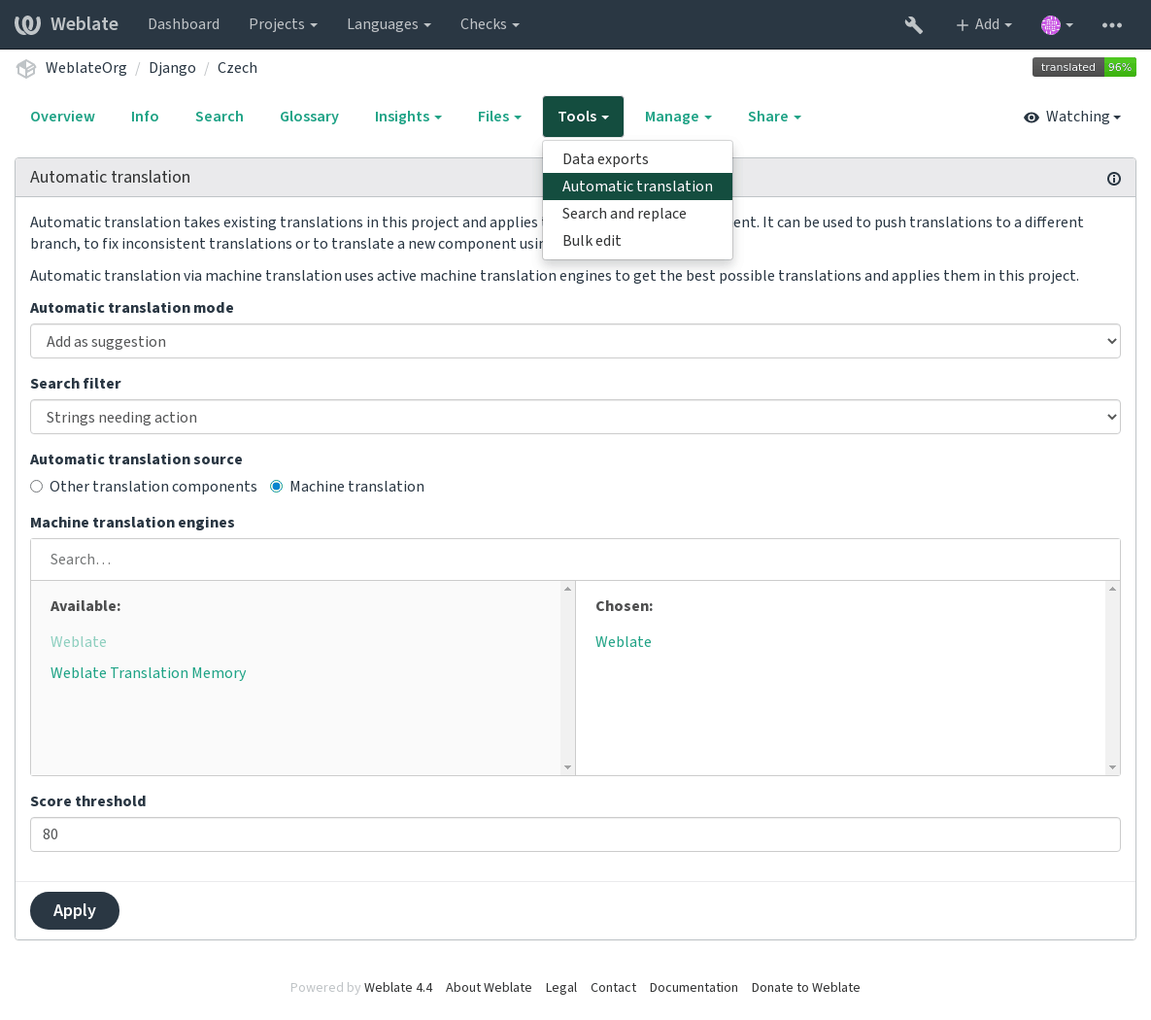1151x1020 pixels.
Task: Add Weblate Translation Memory engine
Action: 148,673
